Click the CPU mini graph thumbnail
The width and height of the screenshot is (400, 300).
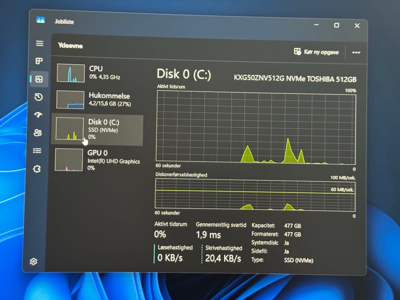click(71, 73)
